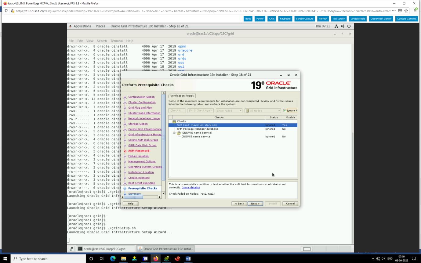
Task: Open File Explorer from the taskbar
Action: (x=123, y=258)
